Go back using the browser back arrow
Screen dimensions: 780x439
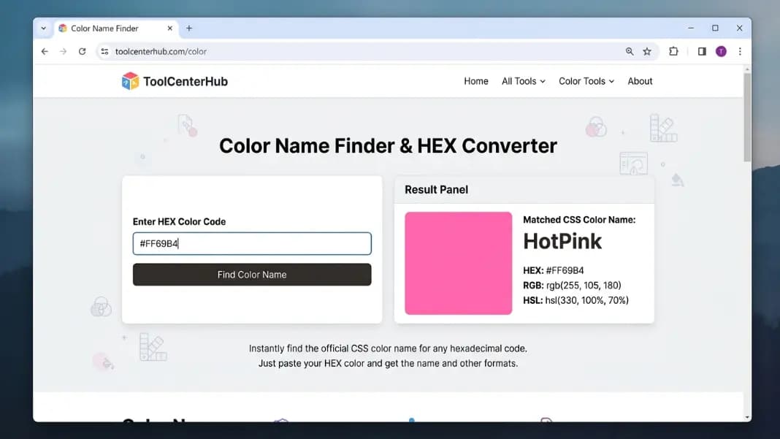click(45, 51)
